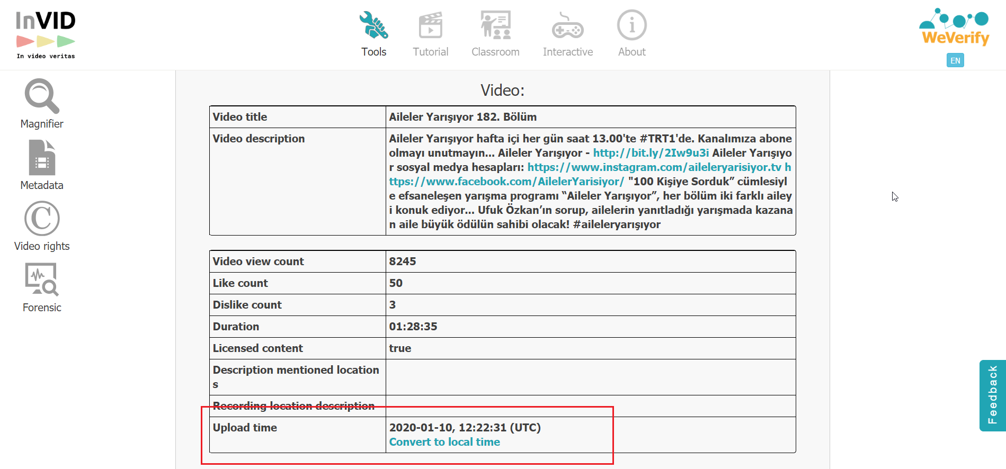Screen dimensions: 1006x469
Task: Click Convert to local time link
Action: [x=444, y=442]
